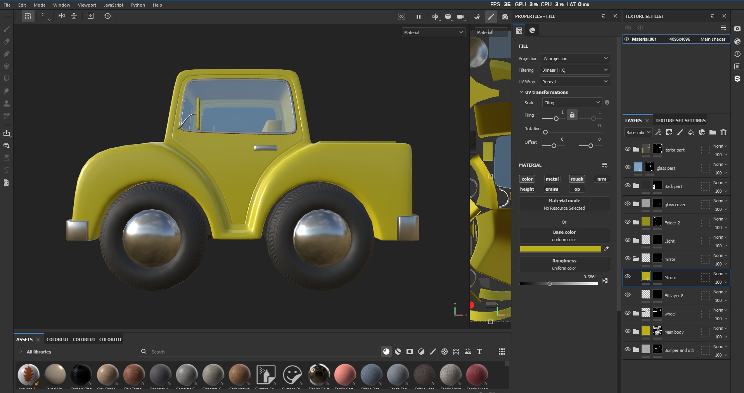Open the Viewport menu
The width and height of the screenshot is (744, 393).
[x=87, y=5]
